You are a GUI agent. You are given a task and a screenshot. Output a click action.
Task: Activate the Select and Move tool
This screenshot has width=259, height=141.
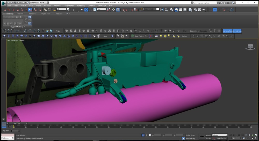pos(86,10)
